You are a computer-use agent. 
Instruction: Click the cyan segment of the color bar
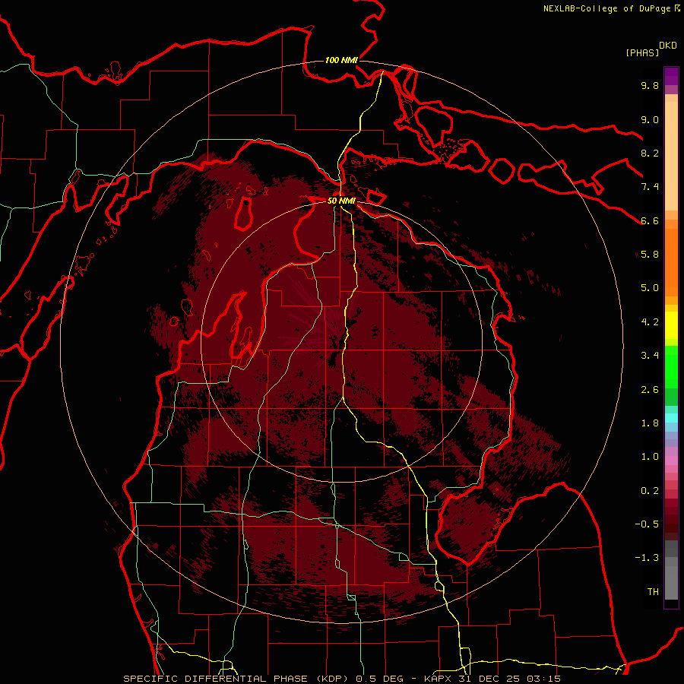click(x=671, y=418)
